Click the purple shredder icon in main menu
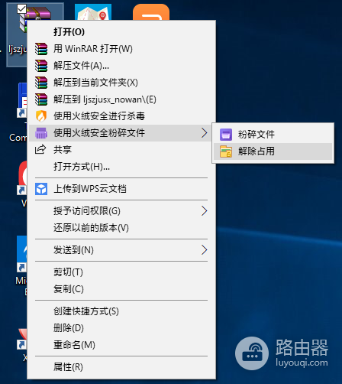 (41, 133)
